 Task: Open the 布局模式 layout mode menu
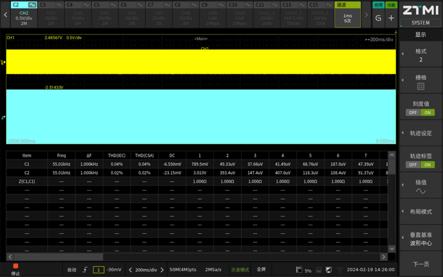(421, 211)
